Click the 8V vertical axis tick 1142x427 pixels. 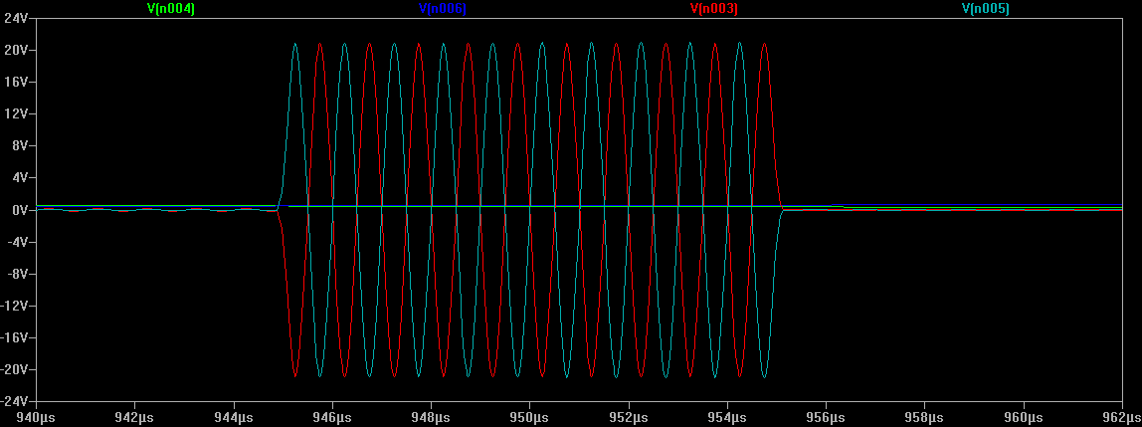21,145
